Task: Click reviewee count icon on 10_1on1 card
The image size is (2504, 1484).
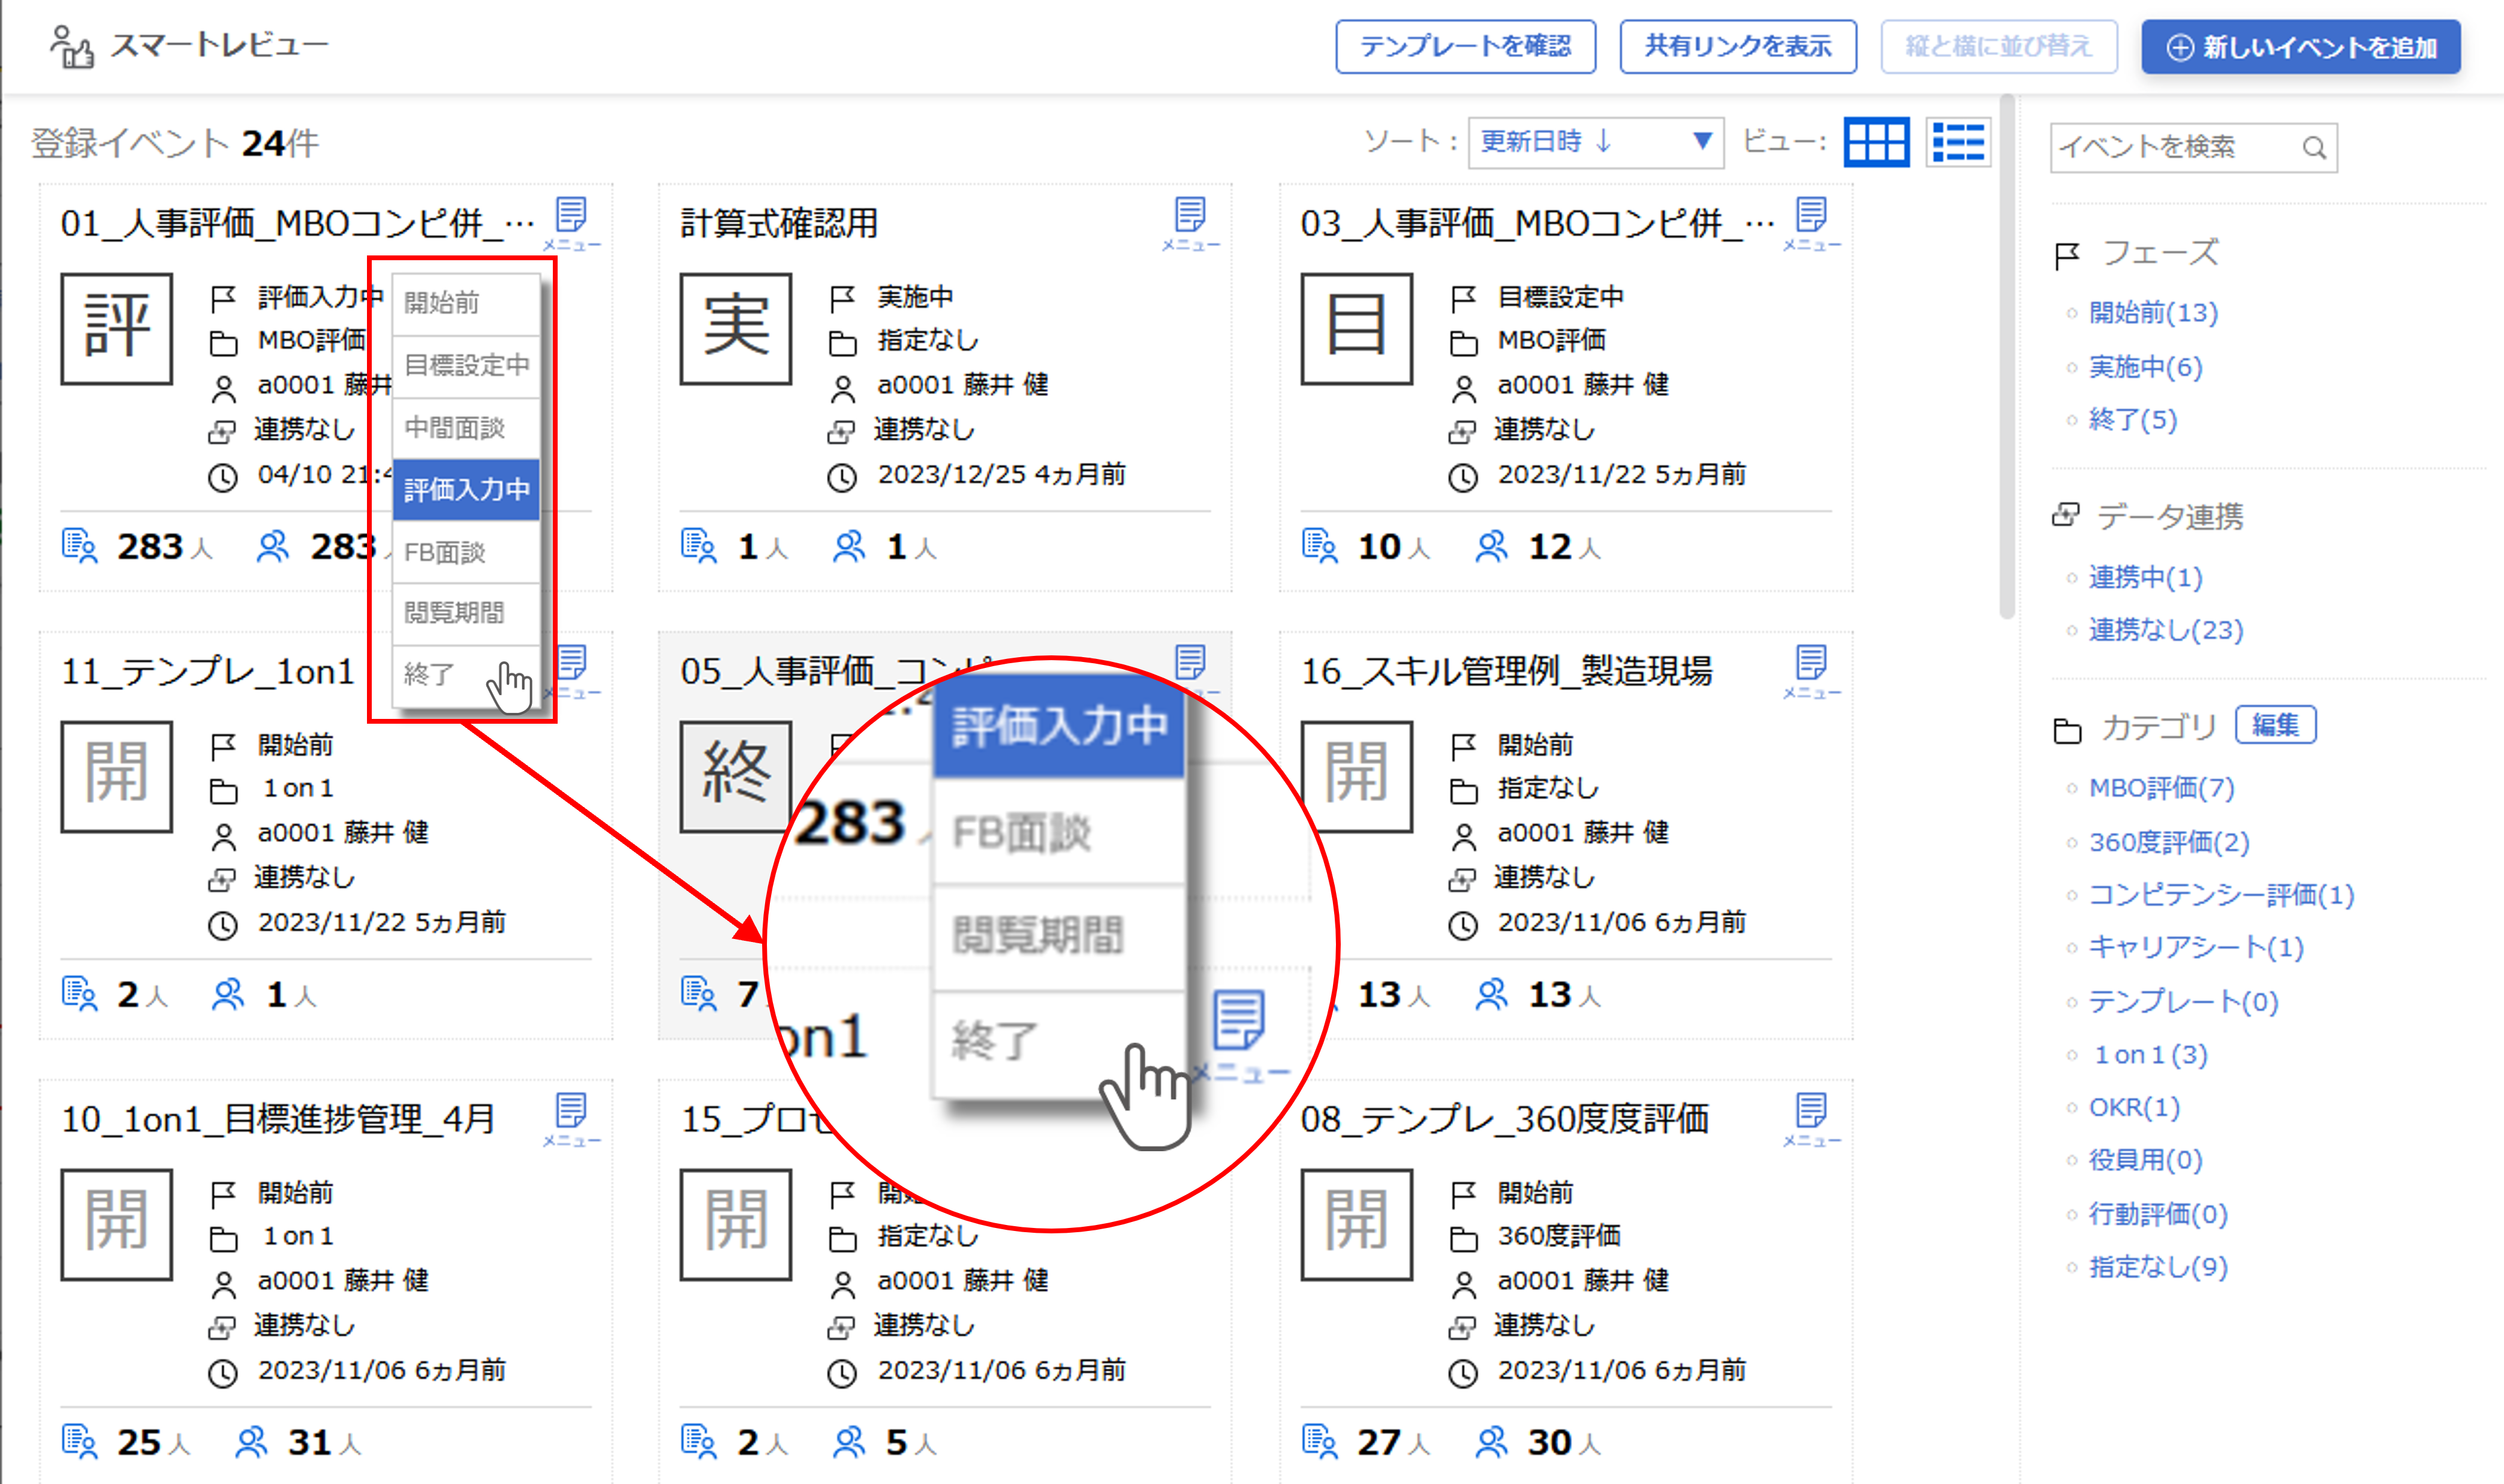Action: pyautogui.click(x=80, y=1442)
